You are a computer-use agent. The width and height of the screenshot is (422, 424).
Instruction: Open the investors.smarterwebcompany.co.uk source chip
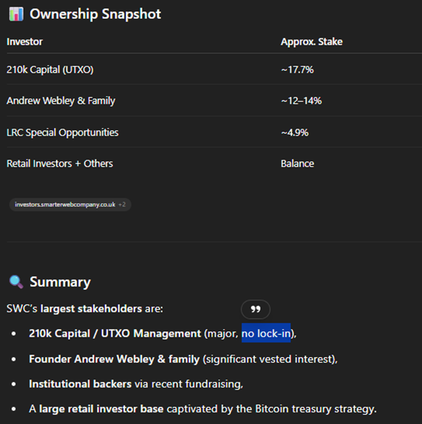(x=66, y=204)
